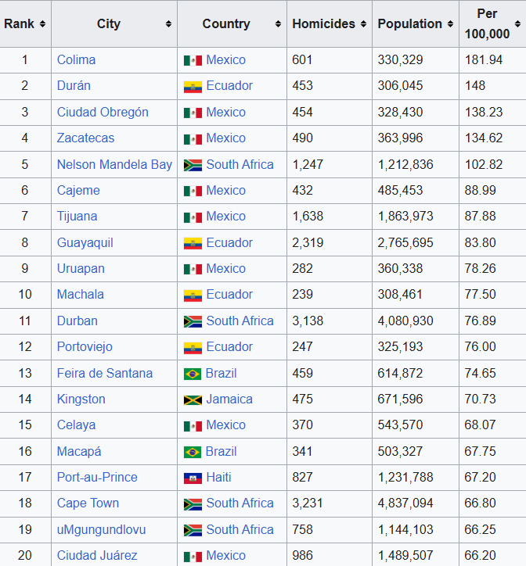Open the Guayaquil city link
Viewport: 526px width, 566px height.
click(x=85, y=242)
